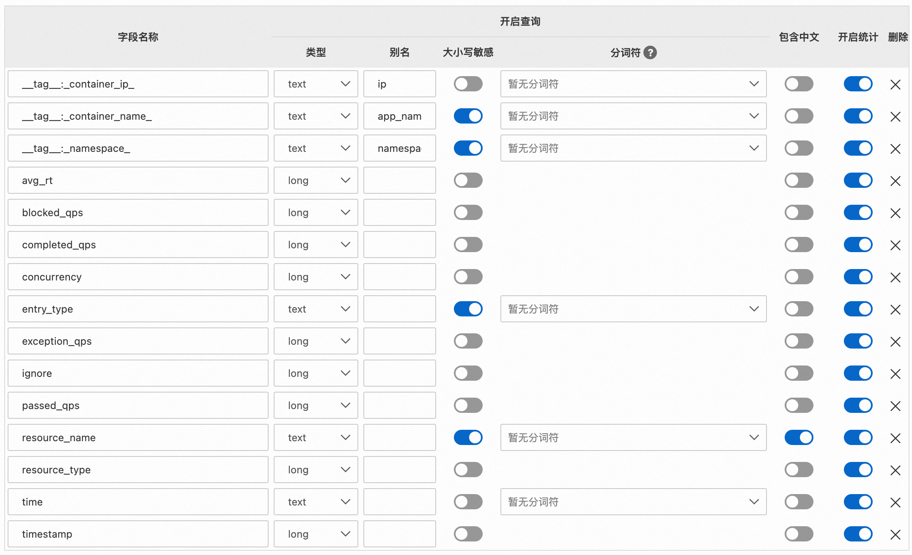This screenshot has width=912, height=555.
Task: Turn off Chinese inclusion for resource_name
Action: click(x=799, y=437)
